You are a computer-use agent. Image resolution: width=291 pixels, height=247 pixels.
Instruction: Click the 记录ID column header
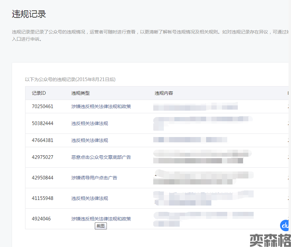[x=39, y=93]
